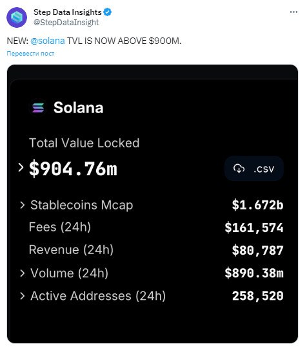This screenshot has height=351, width=307.
Task: Click the cloud download icon
Action: coord(239,169)
